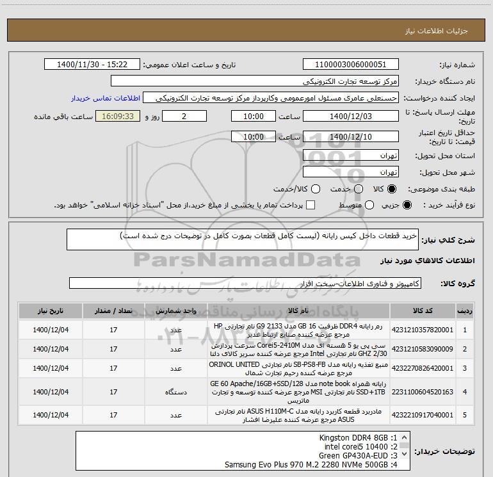
Task: Click the ردیف column header
Action: pyautogui.click(x=464, y=311)
